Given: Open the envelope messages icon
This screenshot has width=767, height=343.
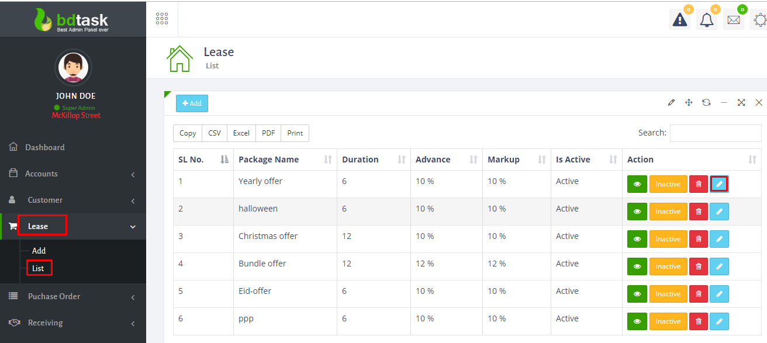Looking at the screenshot, I should [733, 20].
